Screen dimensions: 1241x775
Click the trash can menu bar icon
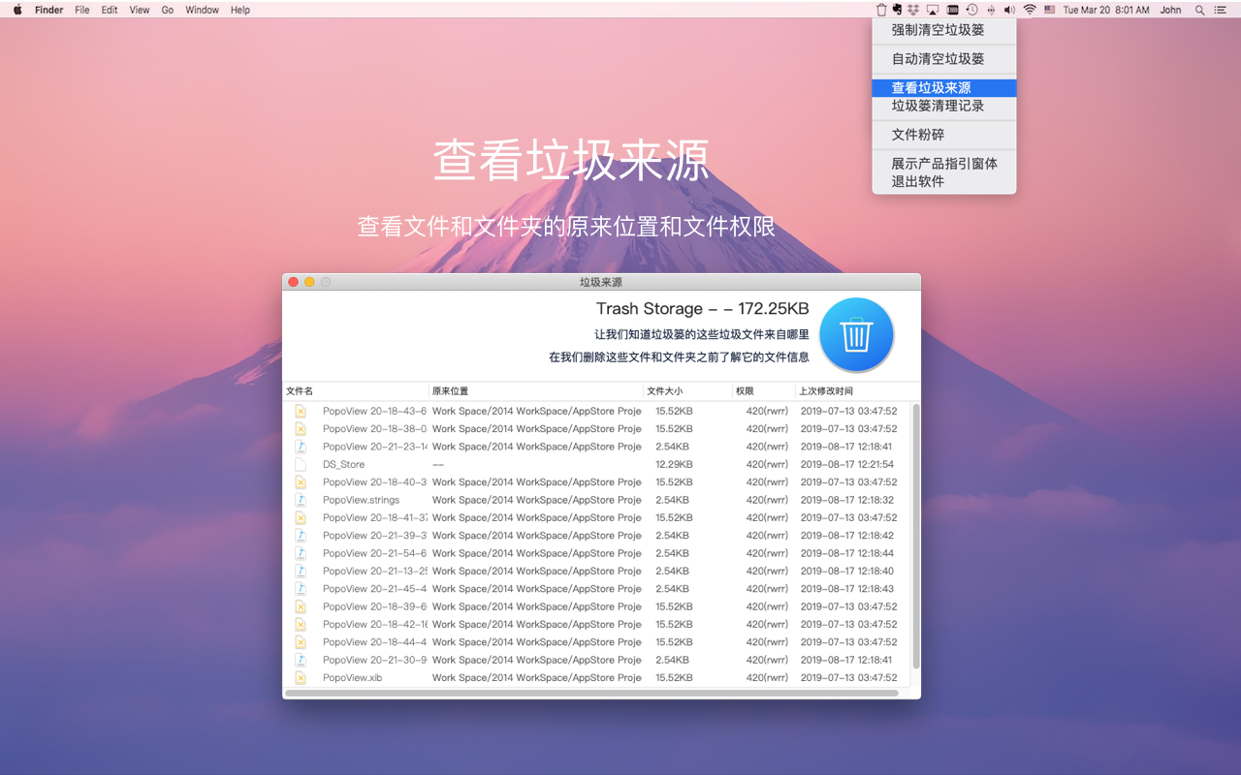pyautogui.click(x=881, y=10)
